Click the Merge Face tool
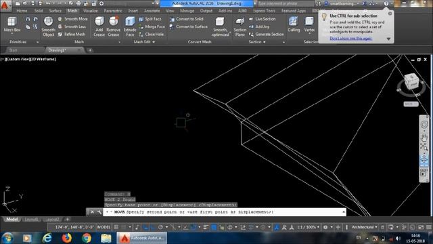Screen dimensions: 433x244 point(152,26)
